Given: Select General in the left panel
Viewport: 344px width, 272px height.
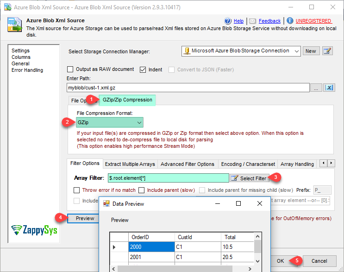Looking at the screenshot, I should coord(20,63).
